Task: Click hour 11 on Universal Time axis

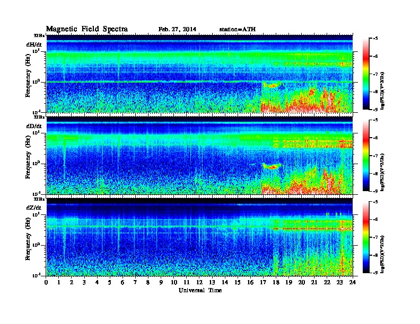Action: (187, 282)
